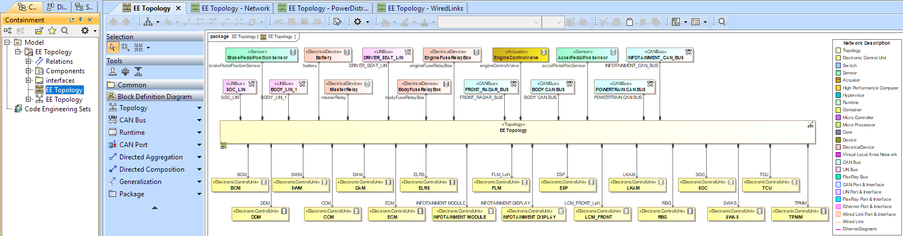Click the Sticky stamp tool icon
This screenshot has width=903, height=236.
click(x=113, y=72)
